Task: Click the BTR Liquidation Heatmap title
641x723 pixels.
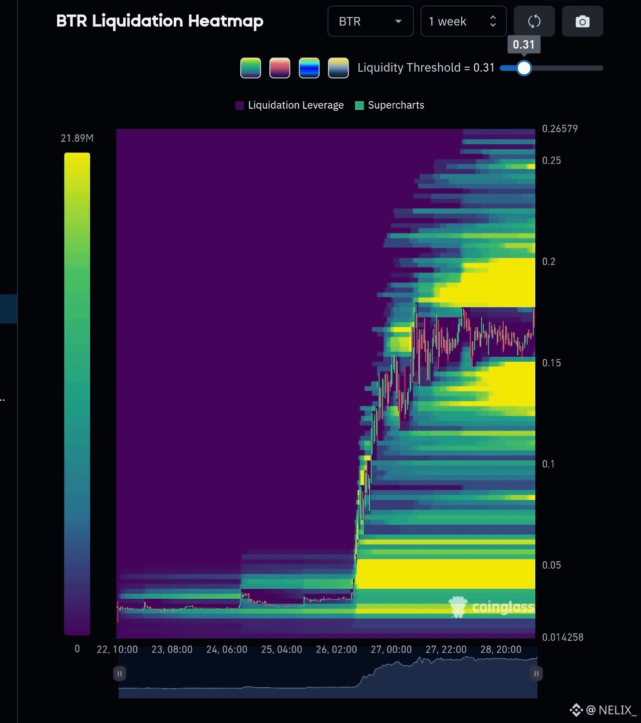Action: click(x=160, y=21)
